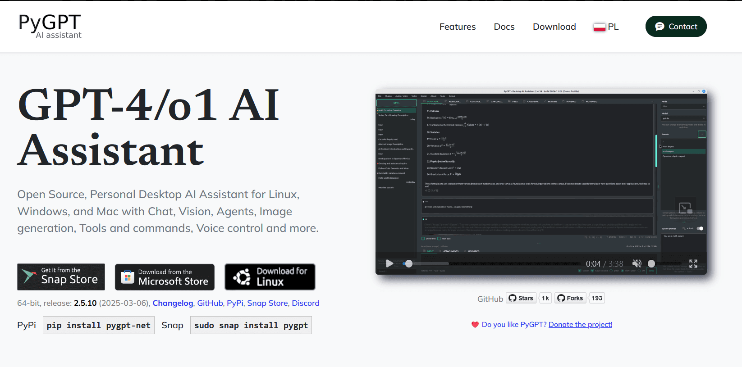Click the PL language label
742x367 pixels.
pos(613,27)
